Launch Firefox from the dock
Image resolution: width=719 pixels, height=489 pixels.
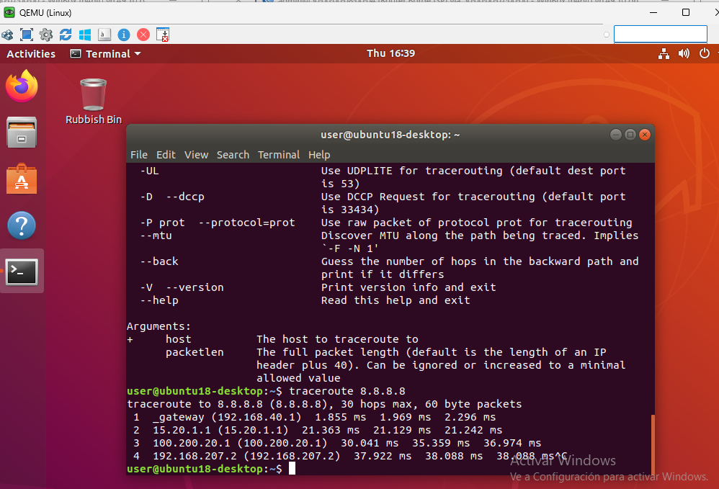[22, 86]
